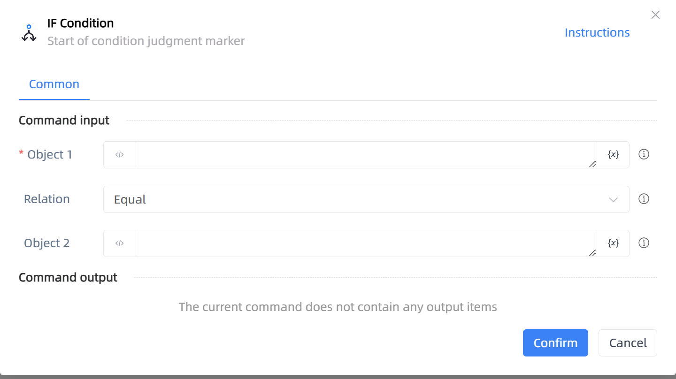
Task: Insert a variable into Object 1
Action: [613, 155]
